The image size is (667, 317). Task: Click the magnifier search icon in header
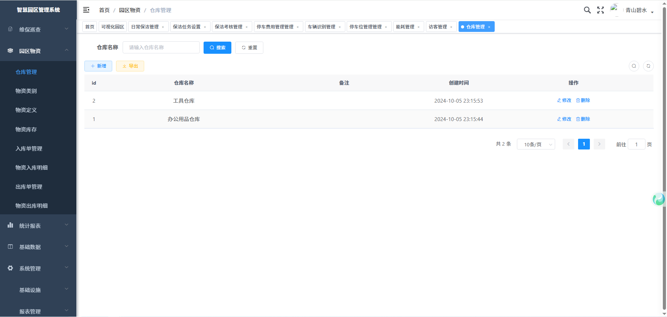pyautogui.click(x=587, y=10)
